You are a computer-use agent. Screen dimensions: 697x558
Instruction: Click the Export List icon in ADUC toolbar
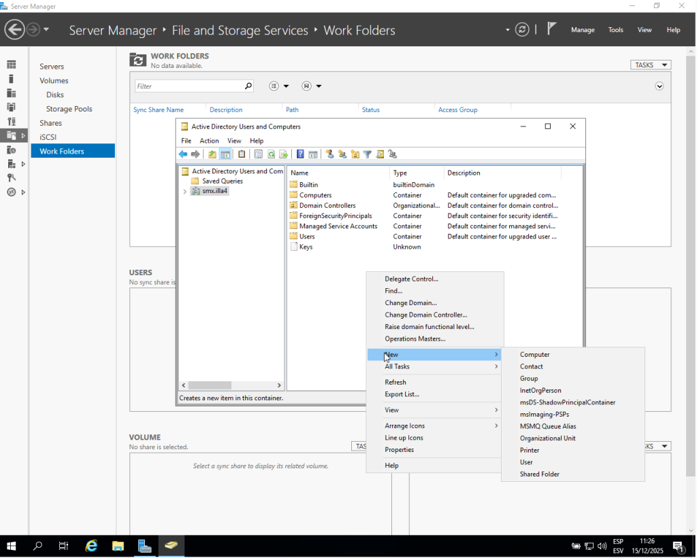tap(283, 154)
